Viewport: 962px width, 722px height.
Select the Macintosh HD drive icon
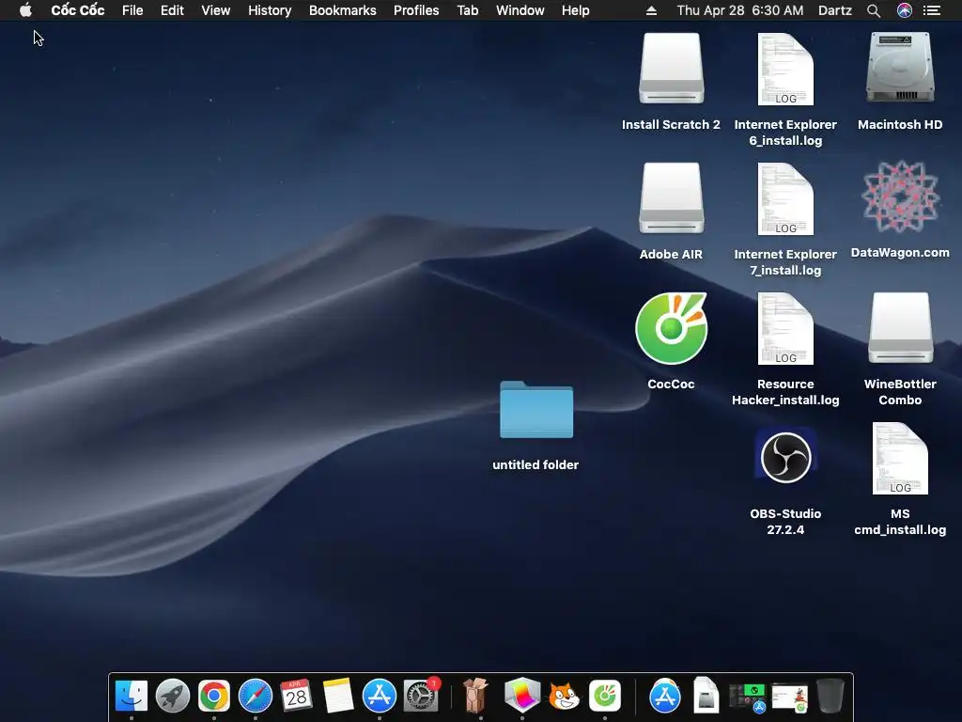pyautogui.click(x=900, y=68)
